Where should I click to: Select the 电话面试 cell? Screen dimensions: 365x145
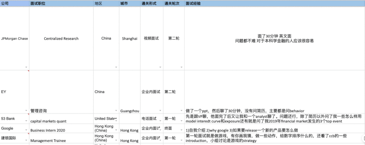(x=151, y=119)
